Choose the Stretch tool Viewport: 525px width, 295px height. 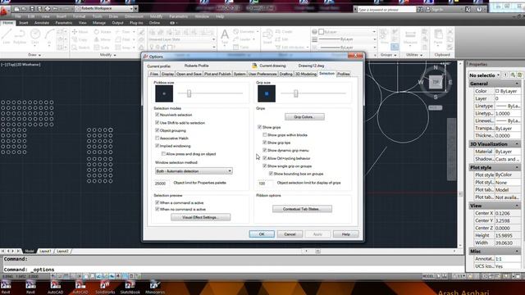(x=80, y=48)
